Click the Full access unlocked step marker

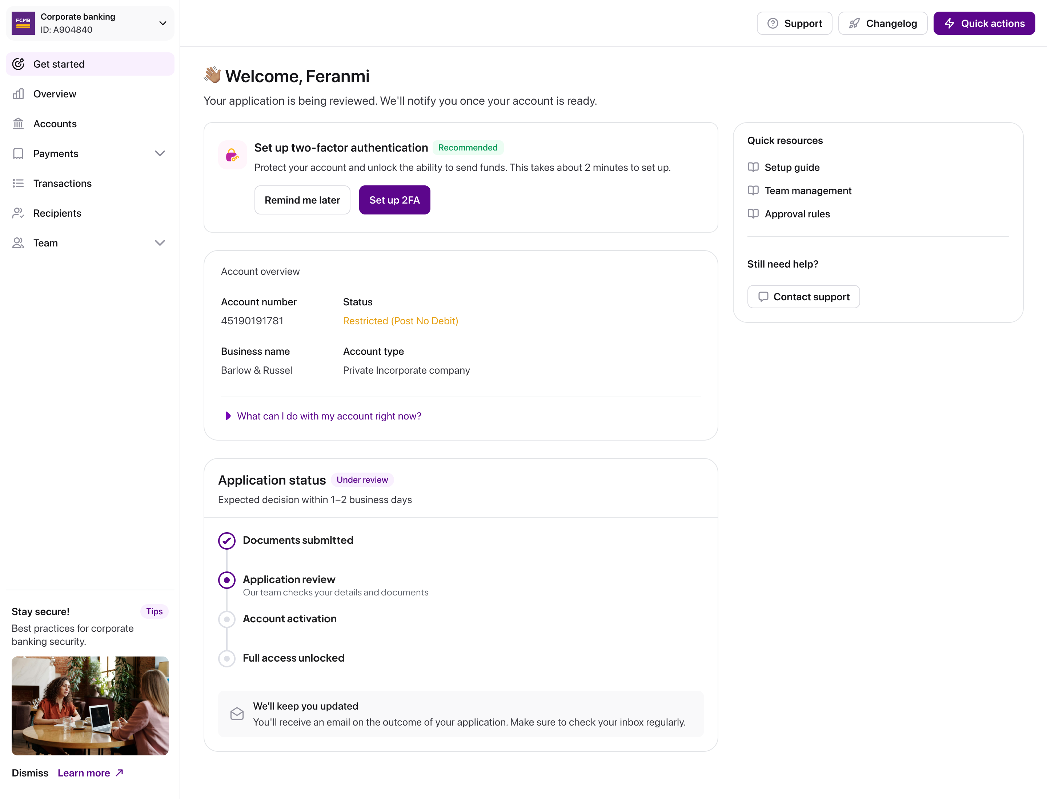[x=226, y=659]
